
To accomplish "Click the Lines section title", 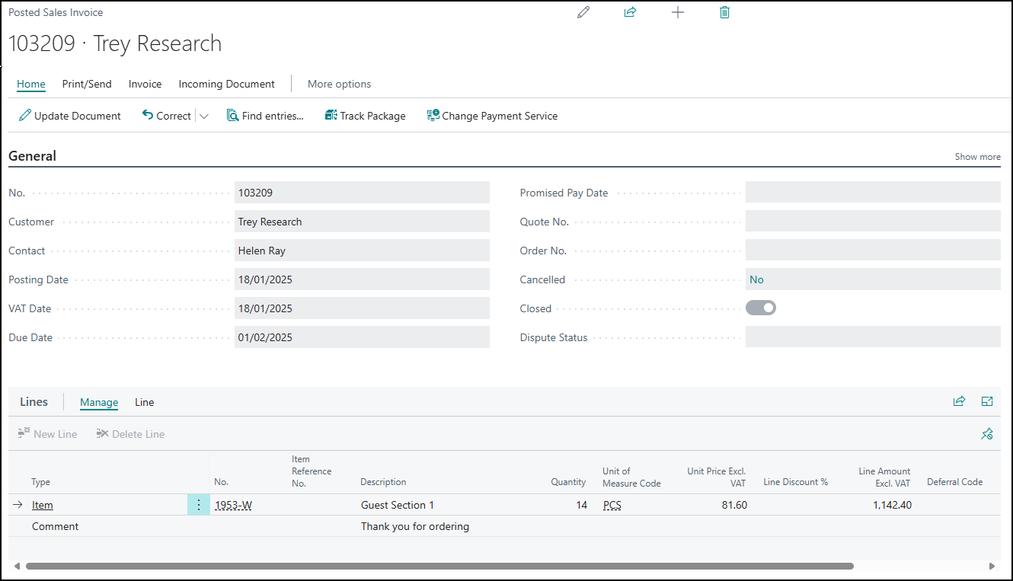I will 34,402.
